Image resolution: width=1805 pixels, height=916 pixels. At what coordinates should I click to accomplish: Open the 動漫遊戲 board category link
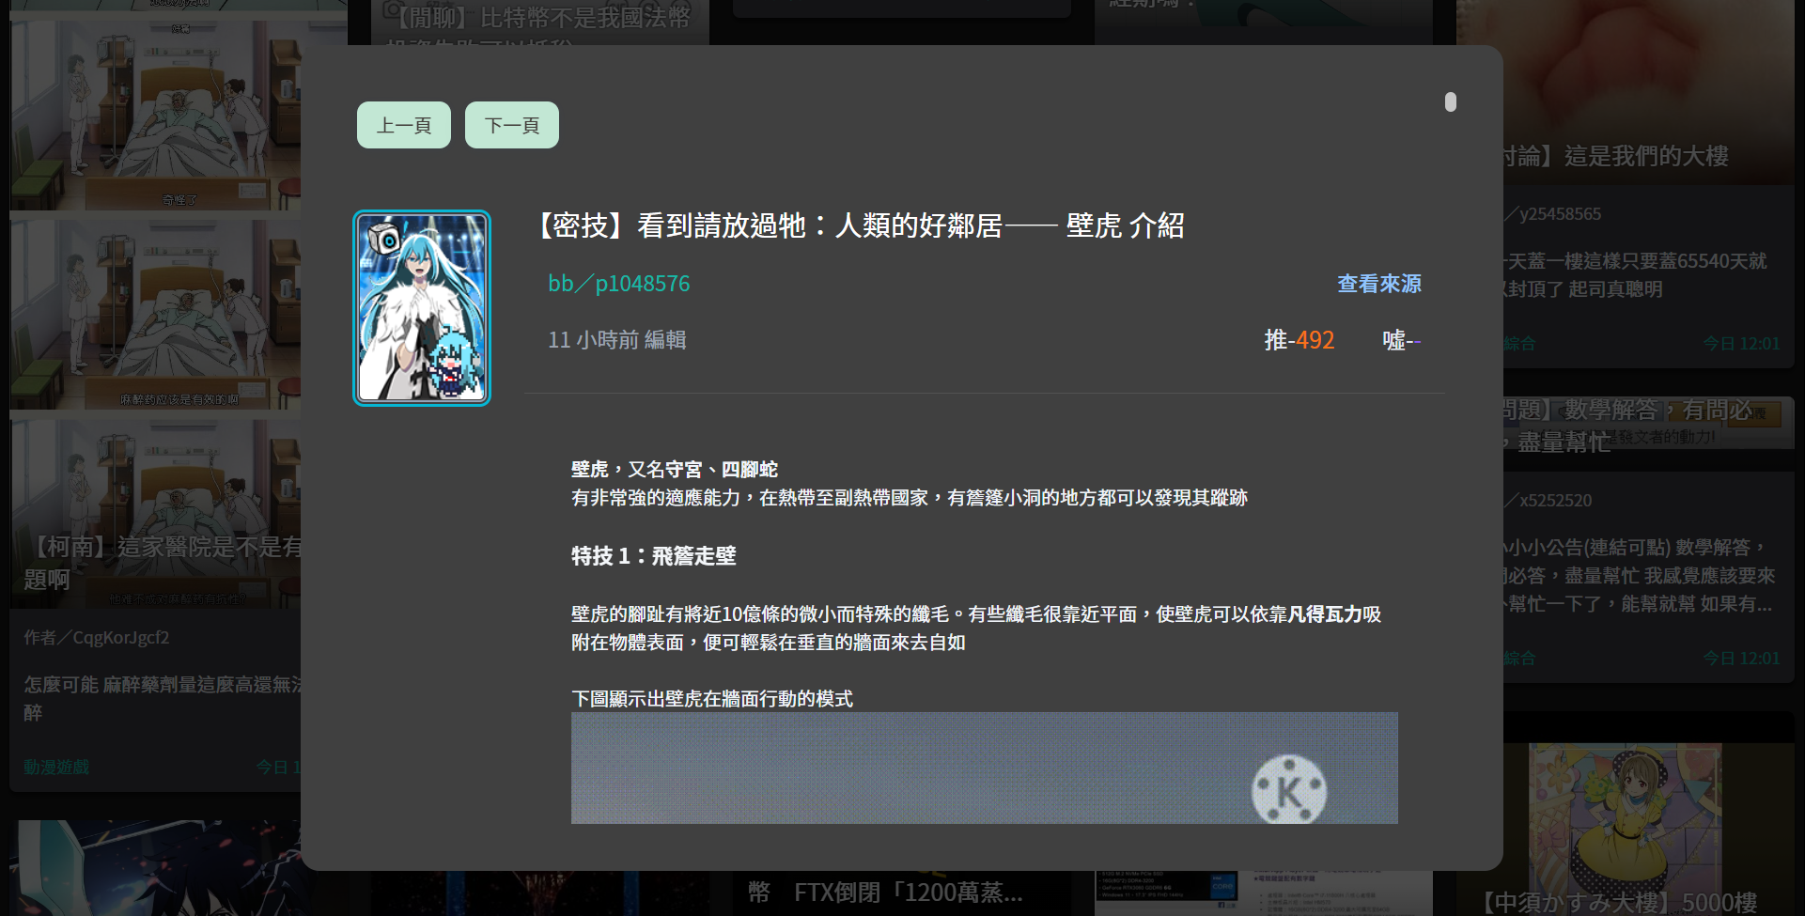(54, 767)
